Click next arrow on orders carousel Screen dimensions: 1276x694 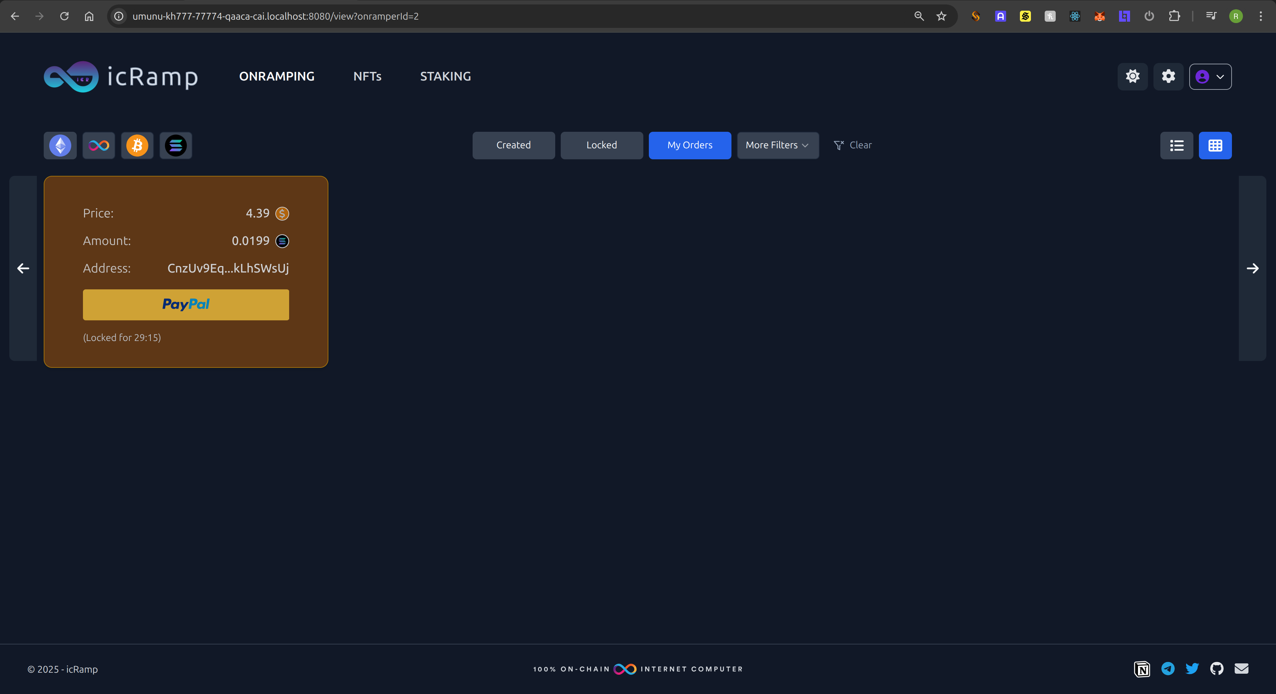click(1252, 268)
